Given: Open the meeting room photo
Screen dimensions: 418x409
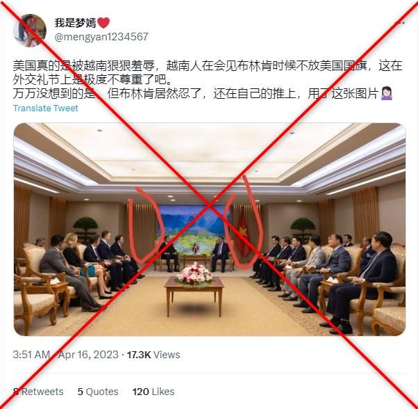Looking at the screenshot, I should click(210, 229).
